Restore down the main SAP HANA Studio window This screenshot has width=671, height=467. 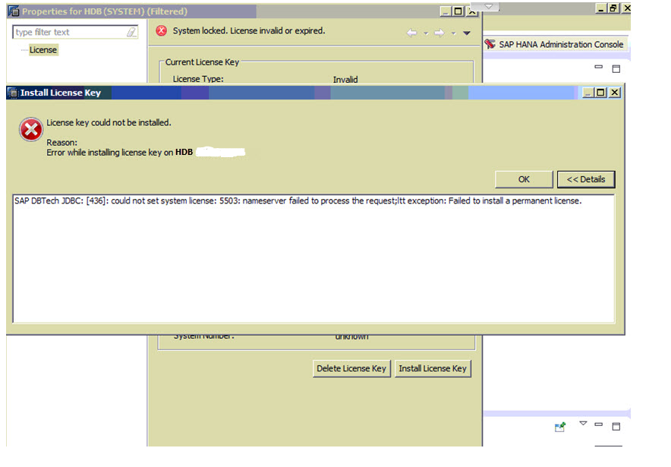[x=613, y=8]
